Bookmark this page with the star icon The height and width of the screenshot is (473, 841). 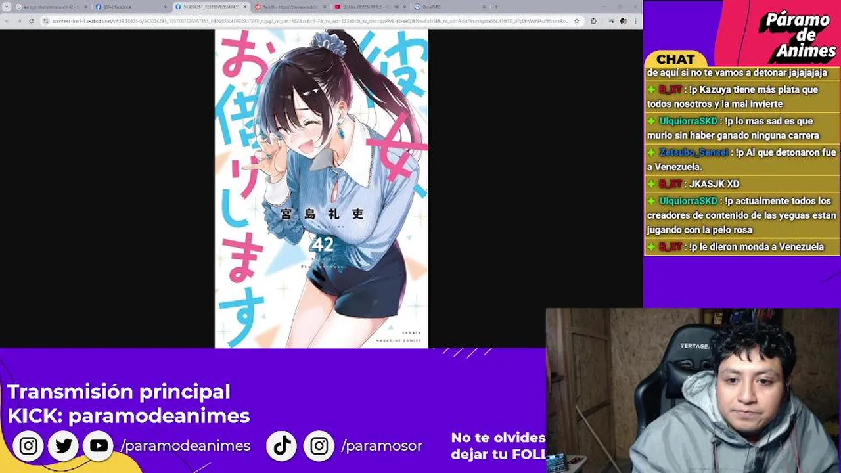tap(577, 20)
